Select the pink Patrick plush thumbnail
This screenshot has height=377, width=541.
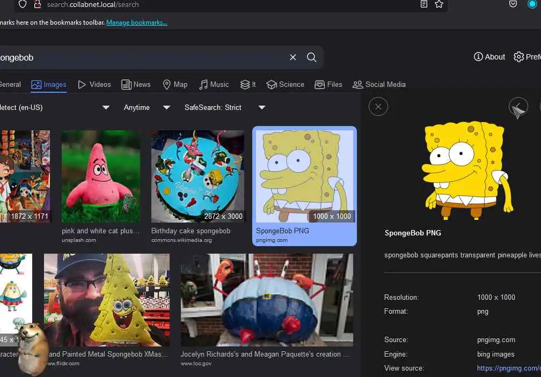101,176
